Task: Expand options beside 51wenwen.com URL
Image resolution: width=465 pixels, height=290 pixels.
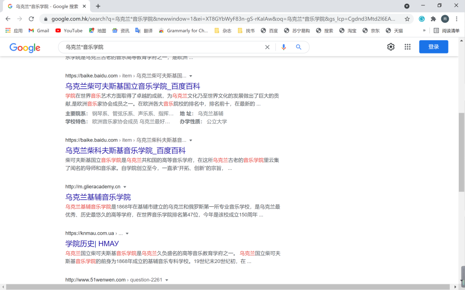Action: pos(167,280)
